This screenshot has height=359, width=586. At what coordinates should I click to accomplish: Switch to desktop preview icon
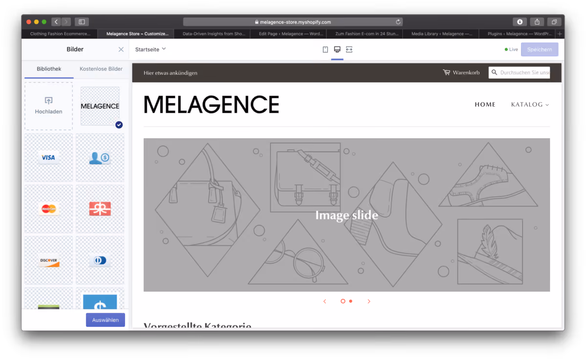337,49
